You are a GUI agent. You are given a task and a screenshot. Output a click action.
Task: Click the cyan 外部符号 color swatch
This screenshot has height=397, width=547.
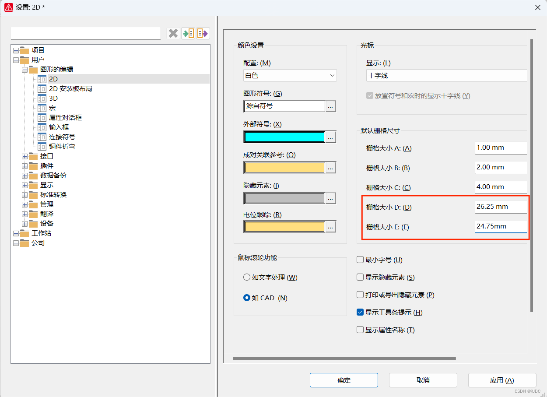284,137
